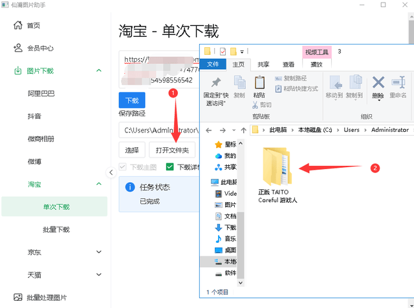Click the product URL input box

point(159,70)
